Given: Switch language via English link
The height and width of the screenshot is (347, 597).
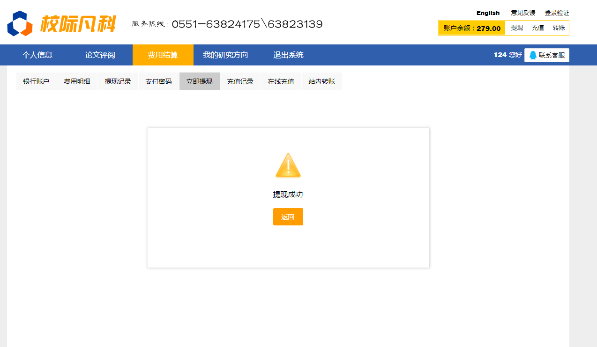Looking at the screenshot, I should click(x=488, y=13).
